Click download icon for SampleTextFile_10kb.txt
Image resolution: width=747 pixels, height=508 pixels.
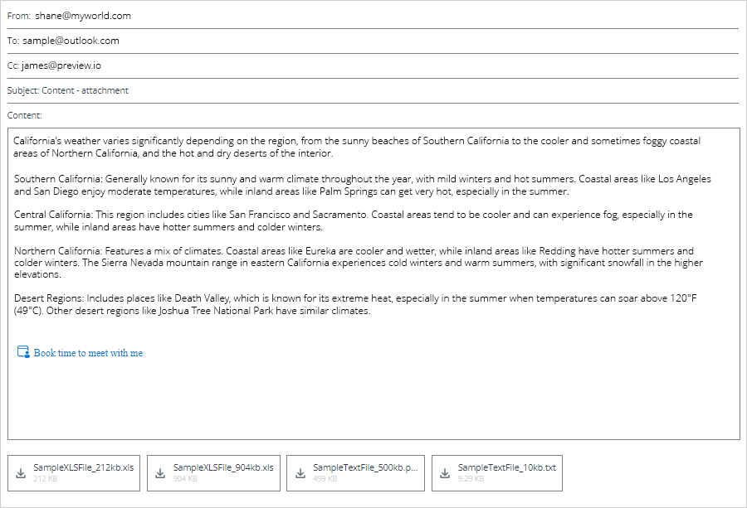coord(445,473)
